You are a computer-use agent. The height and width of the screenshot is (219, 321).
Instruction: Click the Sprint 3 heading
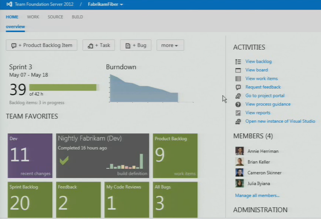[x=20, y=67]
